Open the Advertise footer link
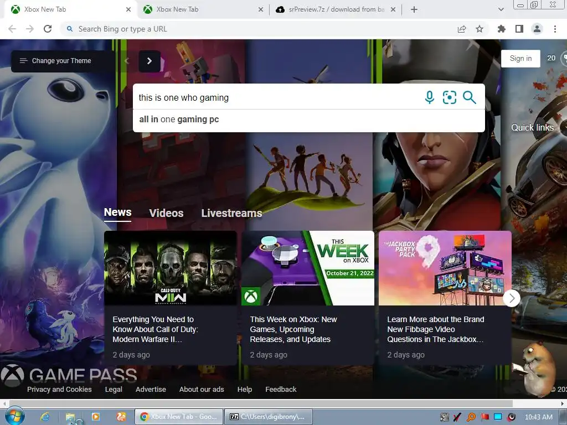Screen dimensions: 567x425 click(x=151, y=389)
